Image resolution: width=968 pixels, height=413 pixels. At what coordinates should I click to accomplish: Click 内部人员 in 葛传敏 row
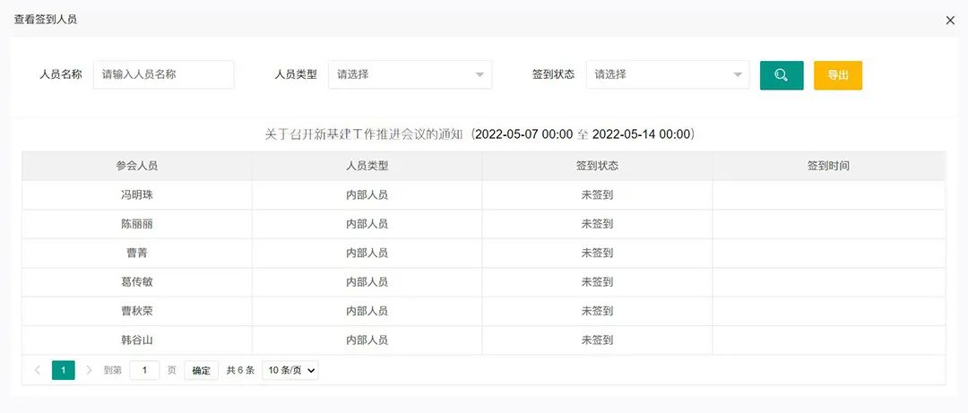tap(367, 282)
